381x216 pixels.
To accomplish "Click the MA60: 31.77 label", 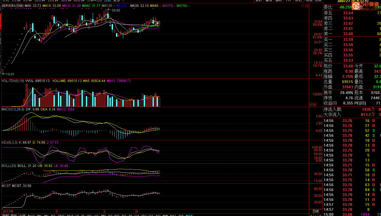I will [x=91, y=6].
